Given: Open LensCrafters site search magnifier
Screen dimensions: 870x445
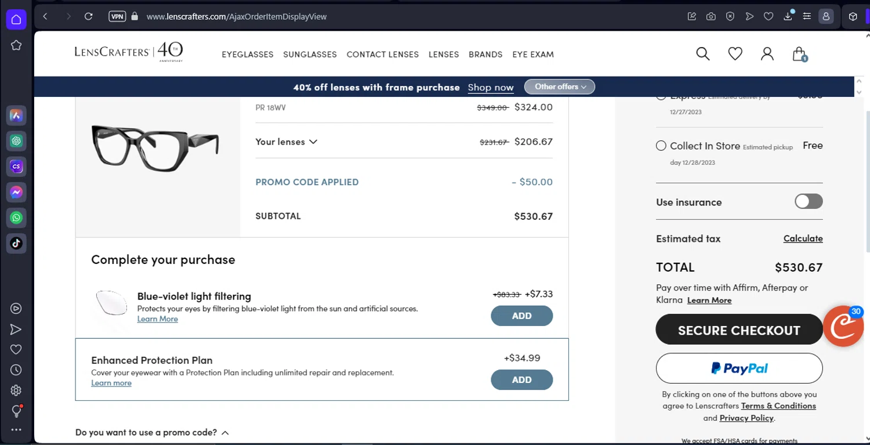Looking at the screenshot, I should coord(703,54).
